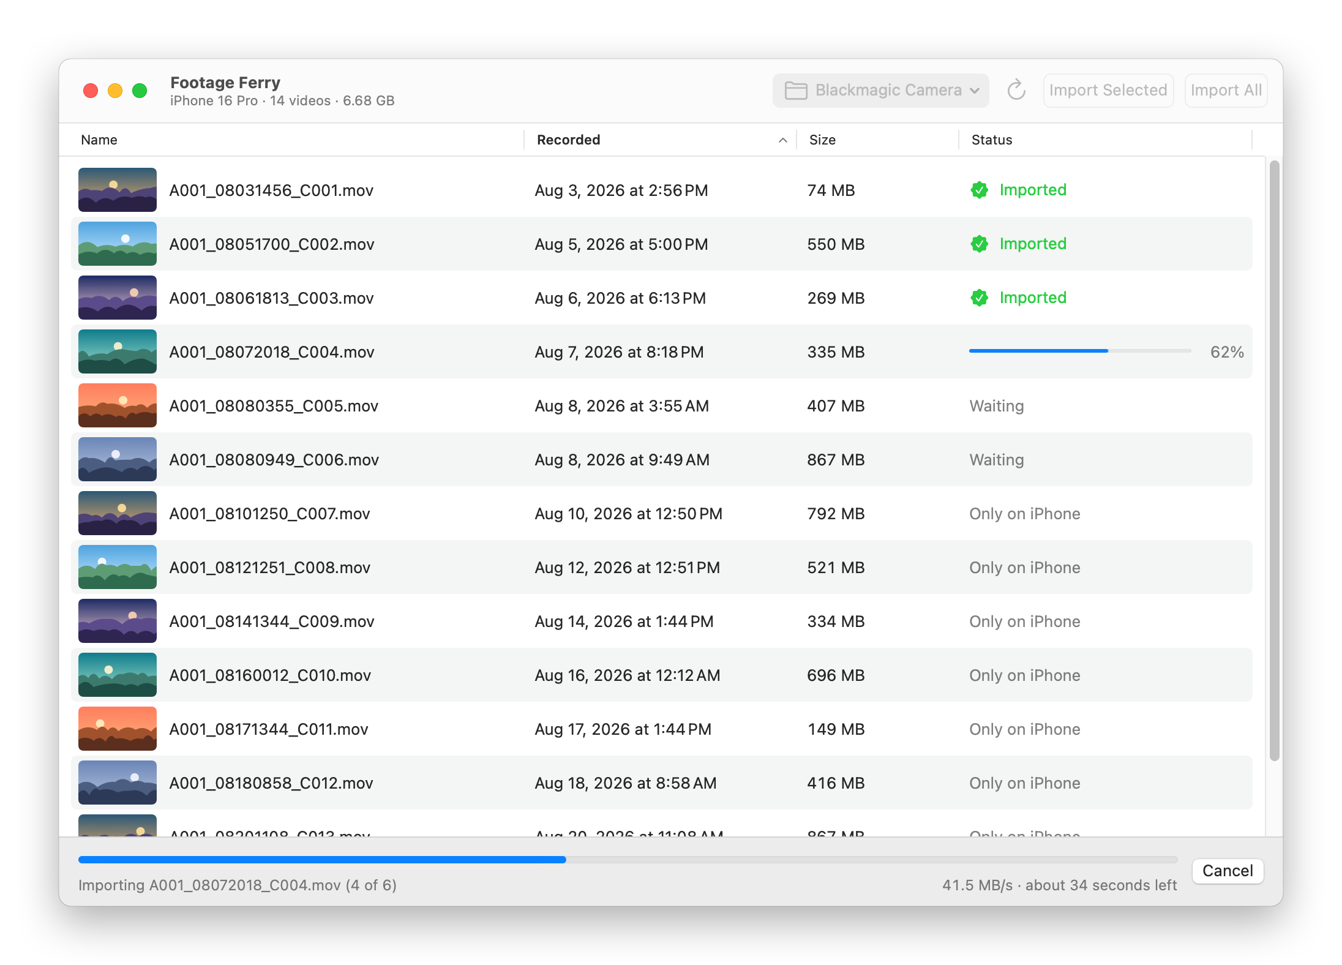This screenshot has height=965, width=1342.
Task: Select thumbnail of A001_08080949_C006.mov
Action: click(118, 459)
